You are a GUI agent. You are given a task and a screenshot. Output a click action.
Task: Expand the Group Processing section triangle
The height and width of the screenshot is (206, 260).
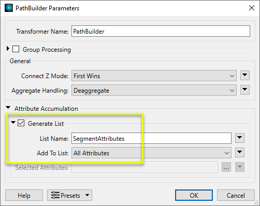coord(8,49)
